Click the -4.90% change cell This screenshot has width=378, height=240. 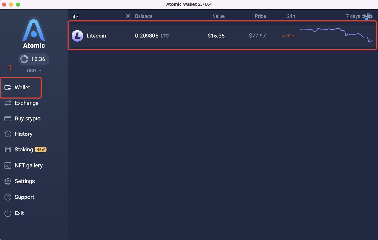[288, 36]
